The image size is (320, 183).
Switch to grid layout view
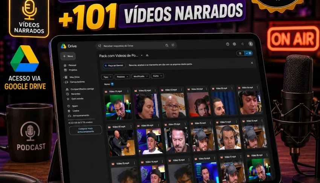coord(248,53)
